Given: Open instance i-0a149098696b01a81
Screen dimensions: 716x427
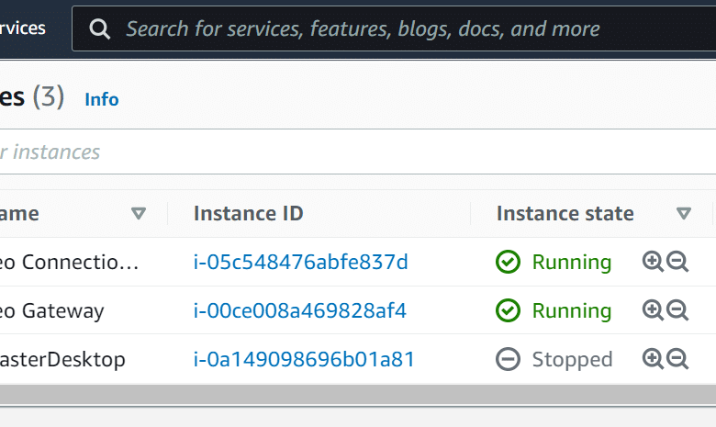Looking at the screenshot, I should 304,359.
